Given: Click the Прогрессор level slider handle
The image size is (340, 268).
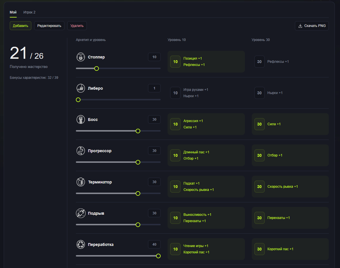Looking at the screenshot, I should [138, 162].
